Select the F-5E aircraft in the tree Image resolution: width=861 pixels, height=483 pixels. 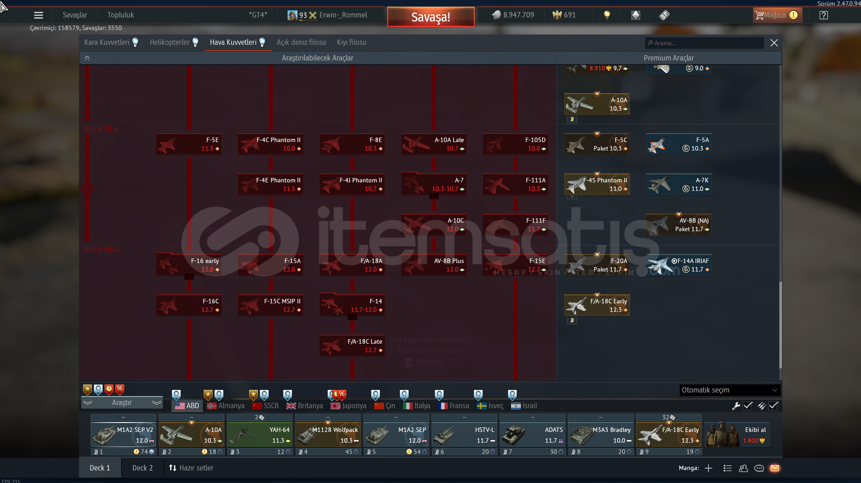coord(189,144)
